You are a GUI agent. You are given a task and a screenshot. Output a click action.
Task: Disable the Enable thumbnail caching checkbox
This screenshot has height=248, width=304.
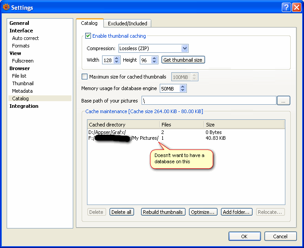pyautogui.click(x=88, y=36)
